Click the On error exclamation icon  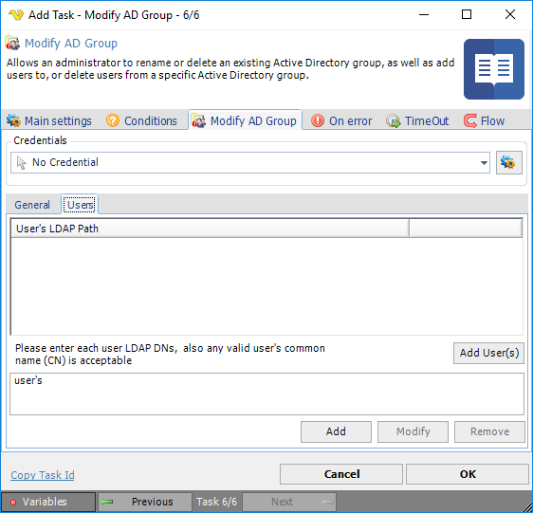[318, 120]
